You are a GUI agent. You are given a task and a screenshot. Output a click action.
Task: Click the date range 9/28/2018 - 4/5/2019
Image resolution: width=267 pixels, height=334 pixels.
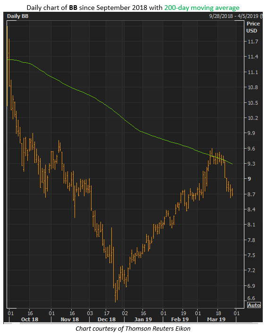coord(234,16)
